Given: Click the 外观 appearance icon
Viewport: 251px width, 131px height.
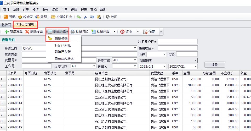Looking at the screenshot, I should (37, 17).
